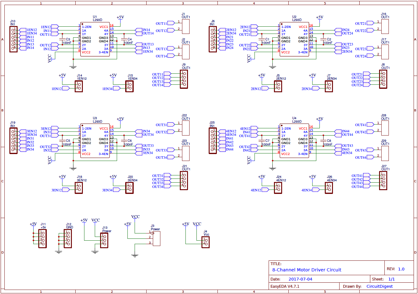The height and width of the screenshot is (294, 418).
Task: Click the Sheet value 1/1
Action: pos(391,279)
